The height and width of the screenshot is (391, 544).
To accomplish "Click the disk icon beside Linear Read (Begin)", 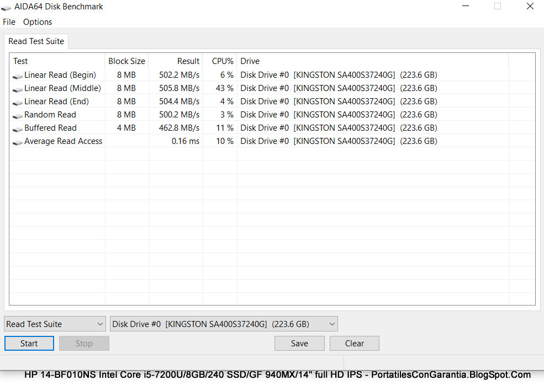I will [x=18, y=76].
